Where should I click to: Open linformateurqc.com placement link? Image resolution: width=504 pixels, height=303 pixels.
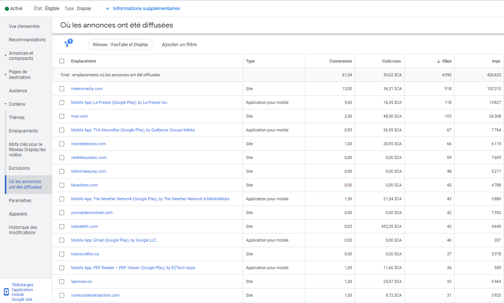(89, 171)
